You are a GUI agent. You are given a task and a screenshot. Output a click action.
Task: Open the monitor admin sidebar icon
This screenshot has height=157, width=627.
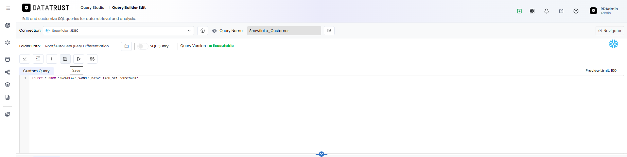point(8,114)
